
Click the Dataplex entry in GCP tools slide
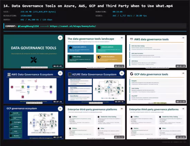156,83
